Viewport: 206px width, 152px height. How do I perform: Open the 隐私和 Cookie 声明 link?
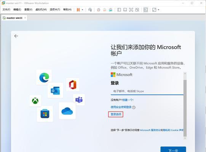(173, 130)
